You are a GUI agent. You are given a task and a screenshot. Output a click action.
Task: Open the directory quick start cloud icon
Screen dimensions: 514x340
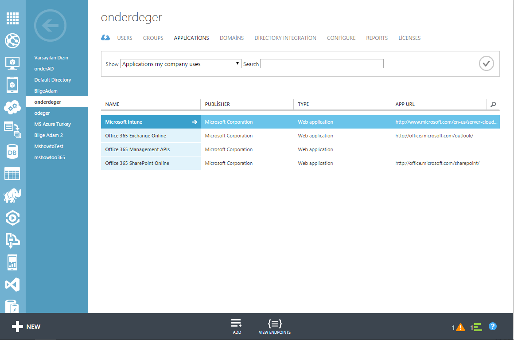click(105, 38)
